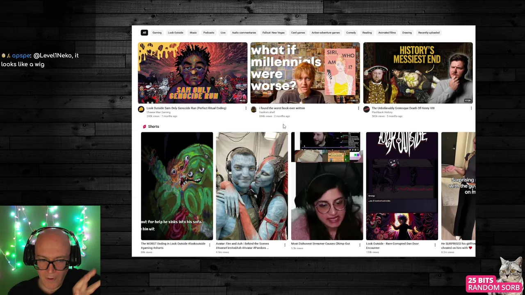Click The Unbelievably Grotesque Death Of Henry VIII title
Viewport: 525px width, 295px height.
pyautogui.click(x=403, y=108)
